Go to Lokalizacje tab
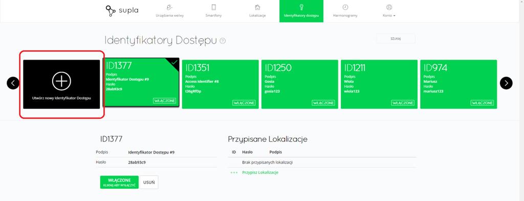Viewport: 524px width, 201px height. tap(257, 11)
